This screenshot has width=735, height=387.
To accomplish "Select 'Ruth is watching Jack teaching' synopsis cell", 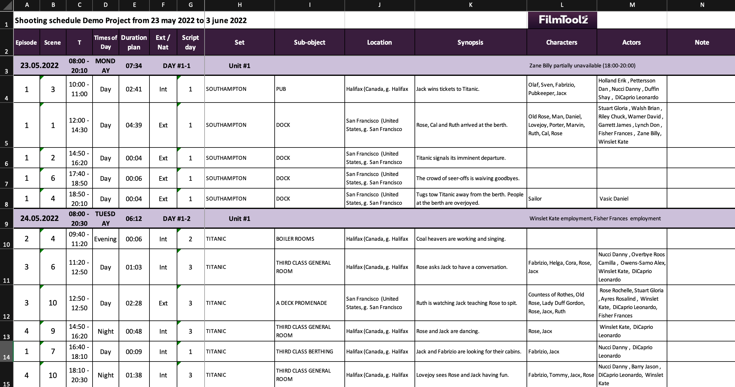I will pos(471,303).
